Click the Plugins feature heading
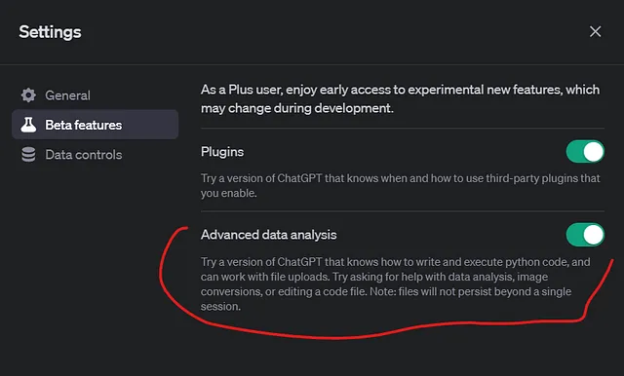This screenshot has height=376, width=624. [222, 152]
